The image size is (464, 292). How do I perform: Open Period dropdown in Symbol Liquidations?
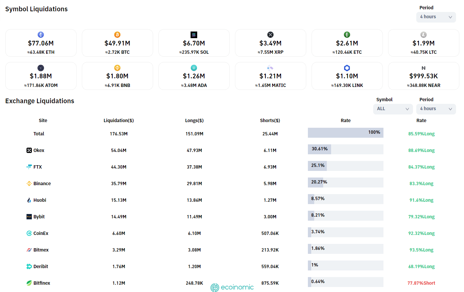(x=436, y=17)
